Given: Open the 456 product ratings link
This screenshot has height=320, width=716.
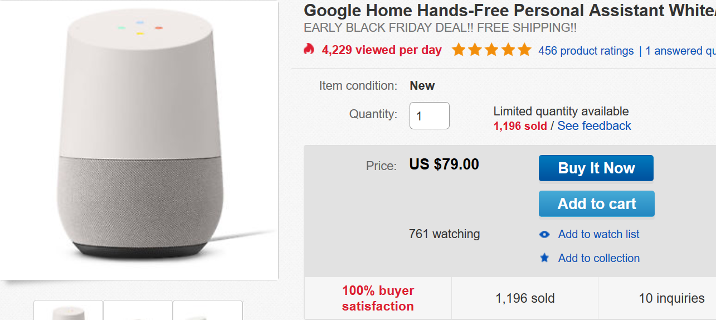Looking at the screenshot, I should coord(586,51).
